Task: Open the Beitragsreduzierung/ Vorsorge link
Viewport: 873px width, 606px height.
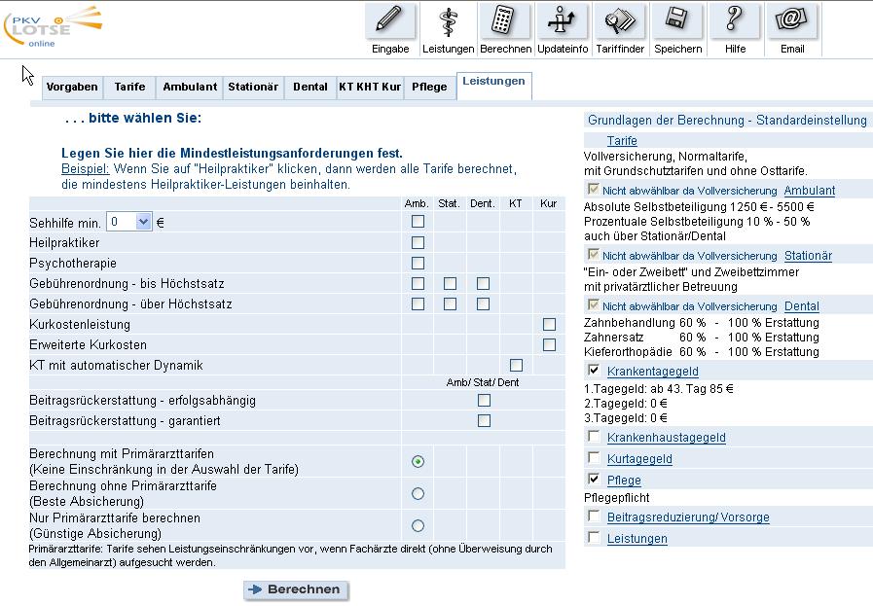Action: coord(687,517)
